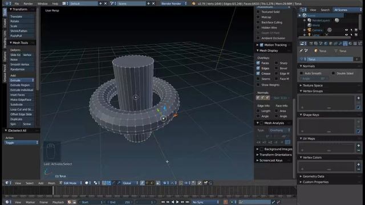Viewport: 365px width, 205px height.
Task: Toggle Camera visibility eye in outliner
Action: point(346,30)
